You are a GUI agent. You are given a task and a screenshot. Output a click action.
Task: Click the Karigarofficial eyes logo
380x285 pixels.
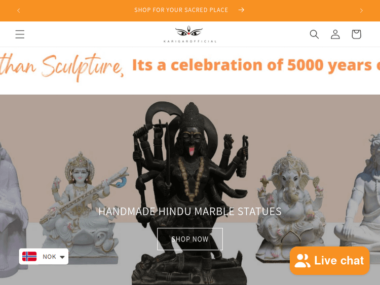tap(190, 34)
